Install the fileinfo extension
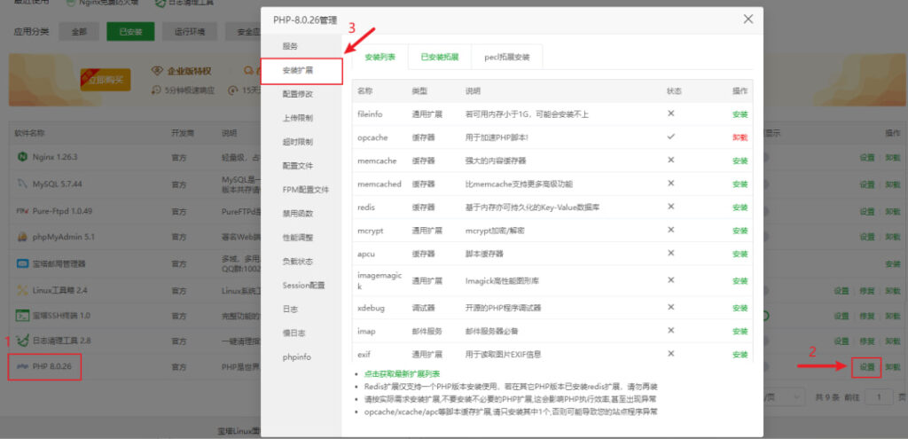The image size is (908, 439). coord(740,114)
